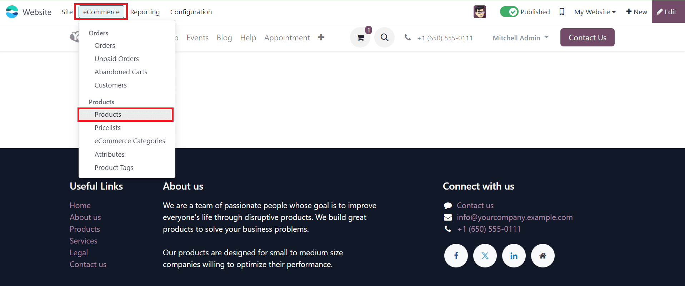Open the Site menu

click(67, 12)
